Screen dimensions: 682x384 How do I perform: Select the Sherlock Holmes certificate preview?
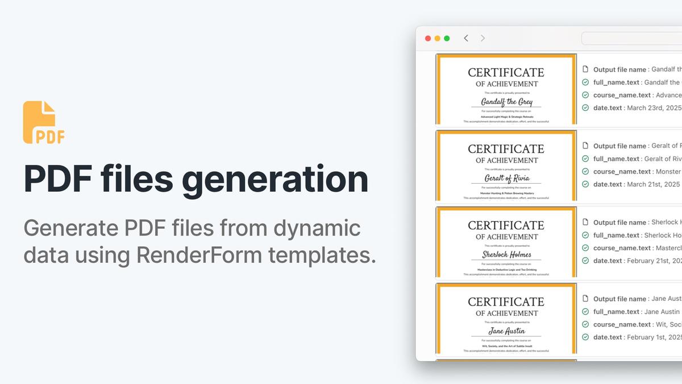(505, 242)
